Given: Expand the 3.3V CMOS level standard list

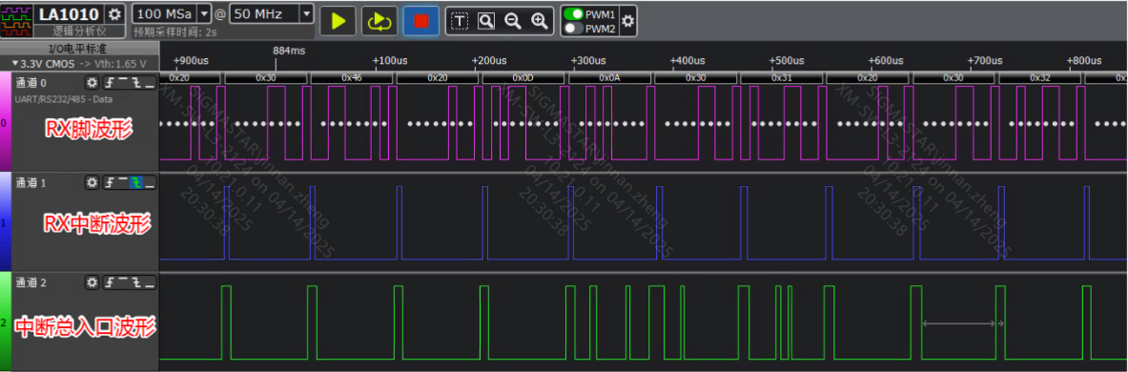Looking at the screenshot, I should pyautogui.click(x=78, y=63).
